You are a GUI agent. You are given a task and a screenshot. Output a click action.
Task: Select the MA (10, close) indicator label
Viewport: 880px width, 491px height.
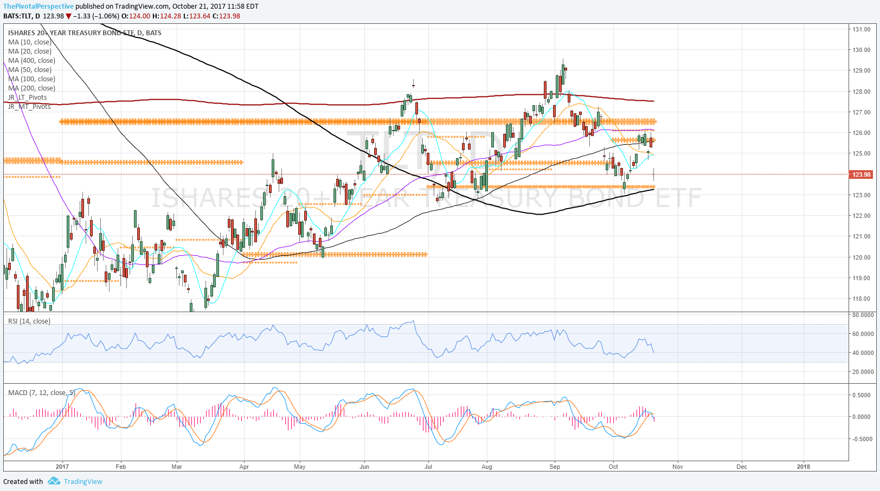30,42
